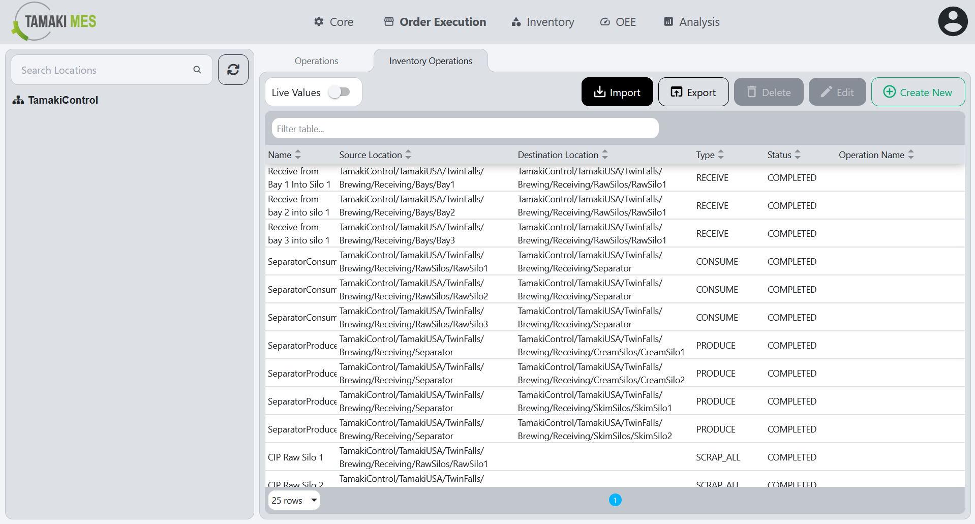
Task: Click the Create New button
Action: tap(918, 92)
